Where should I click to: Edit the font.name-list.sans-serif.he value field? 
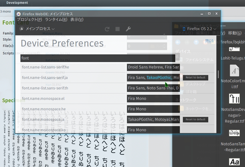click(x=153, y=67)
